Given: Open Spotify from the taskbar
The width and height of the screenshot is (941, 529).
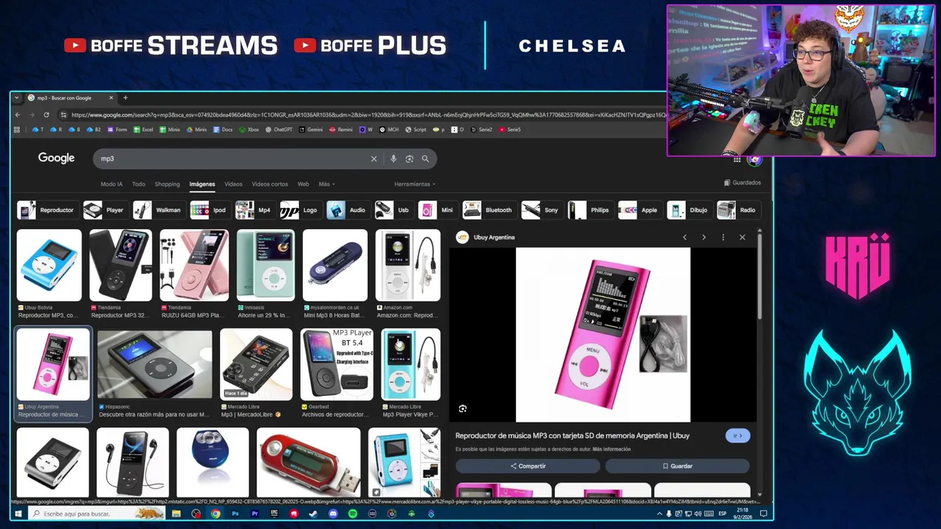Looking at the screenshot, I should point(353,514).
